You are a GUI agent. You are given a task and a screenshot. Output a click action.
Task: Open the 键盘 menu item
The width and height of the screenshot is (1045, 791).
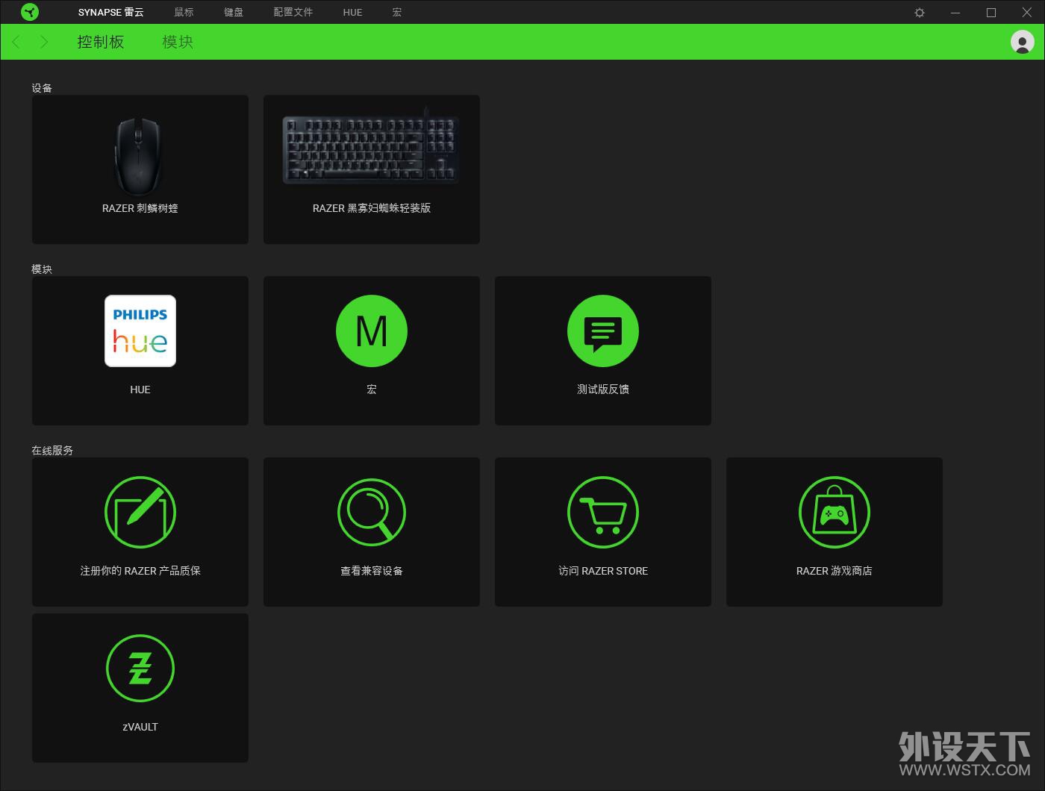pyautogui.click(x=234, y=13)
